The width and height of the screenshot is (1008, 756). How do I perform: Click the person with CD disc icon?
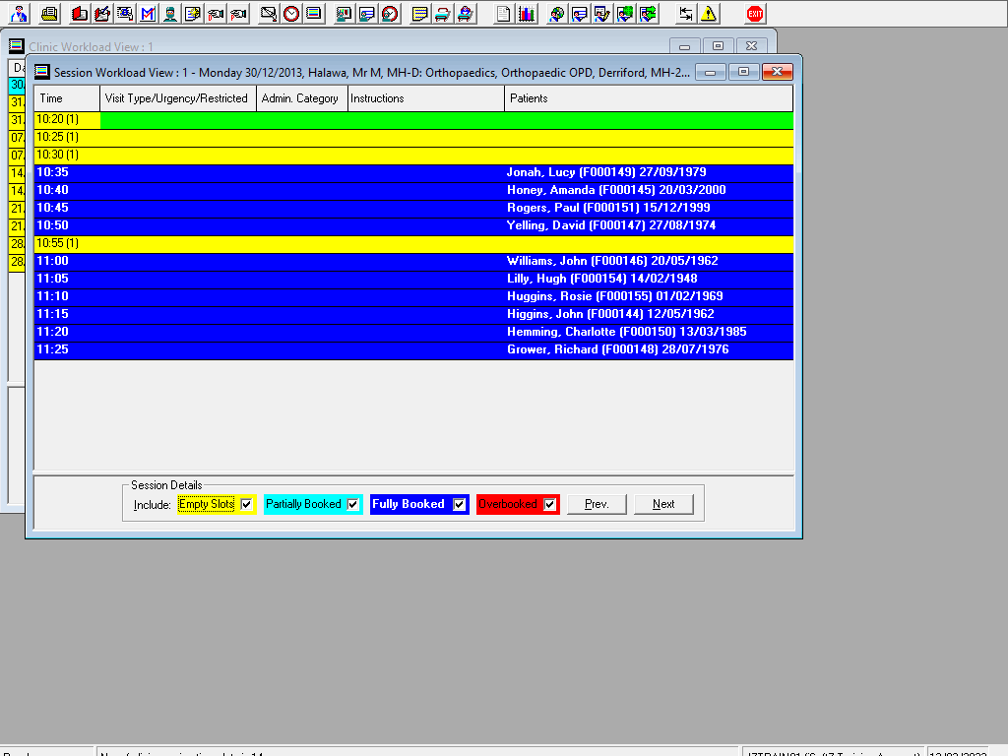coord(557,14)
